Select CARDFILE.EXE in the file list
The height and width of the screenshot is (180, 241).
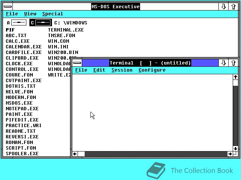point(24,52)
